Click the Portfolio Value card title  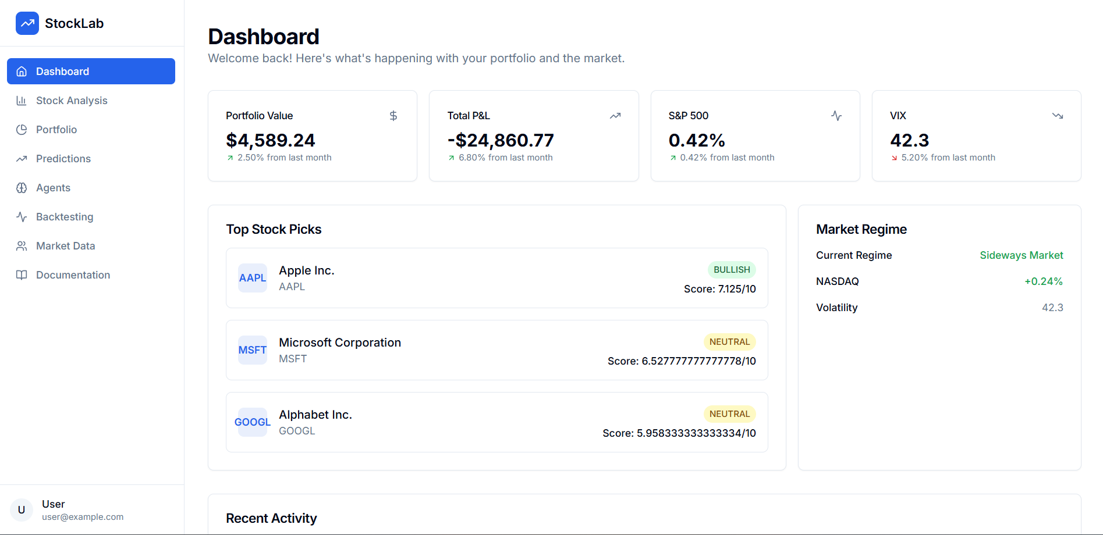click(x=260, y=116)
